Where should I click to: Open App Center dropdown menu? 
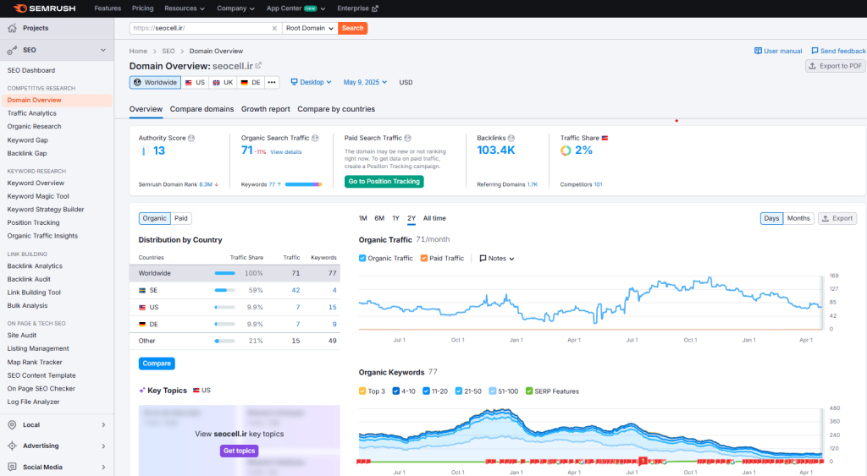click(x=295, y=8)
